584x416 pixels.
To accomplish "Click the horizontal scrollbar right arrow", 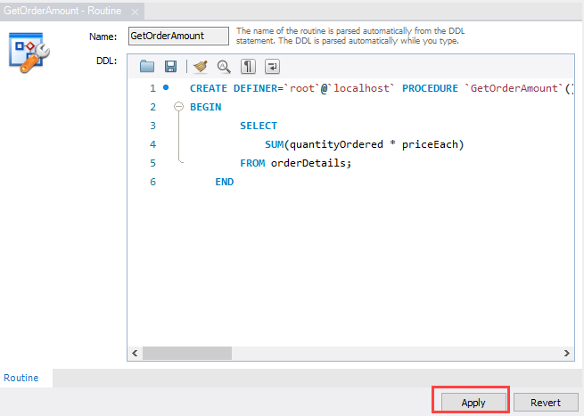I will pos(566,353).
